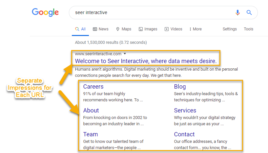
Task: Open the Careers sitelink
Action: click(93, 87)
